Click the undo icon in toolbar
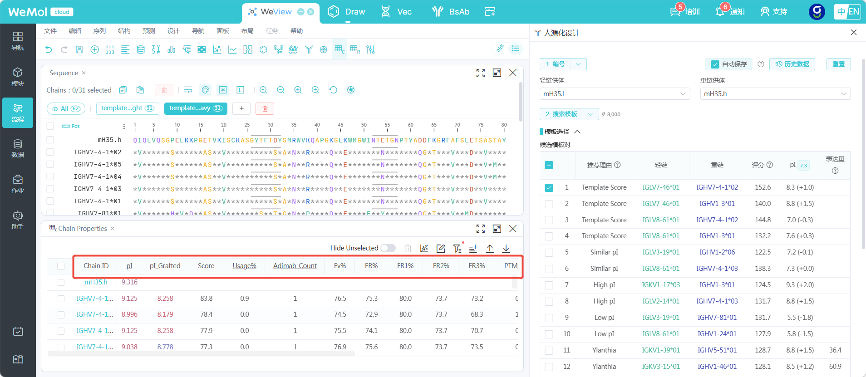This screenshot has width=866, height=377. 49,49
